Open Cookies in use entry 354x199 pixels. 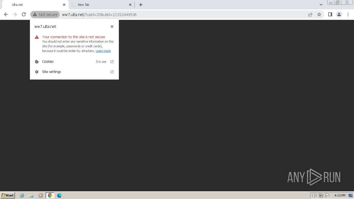pyautogui.click(x=74, y=62)
